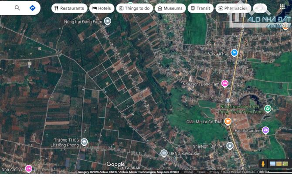Screen dimensions: 292x178
Task: Filter map by Hotels
Action: 101,8
